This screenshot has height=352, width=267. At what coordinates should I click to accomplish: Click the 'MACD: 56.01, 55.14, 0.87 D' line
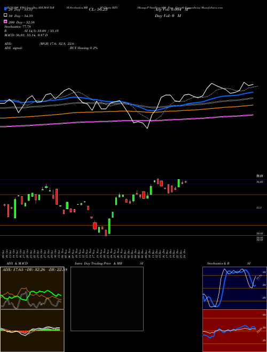coord(26,35)
